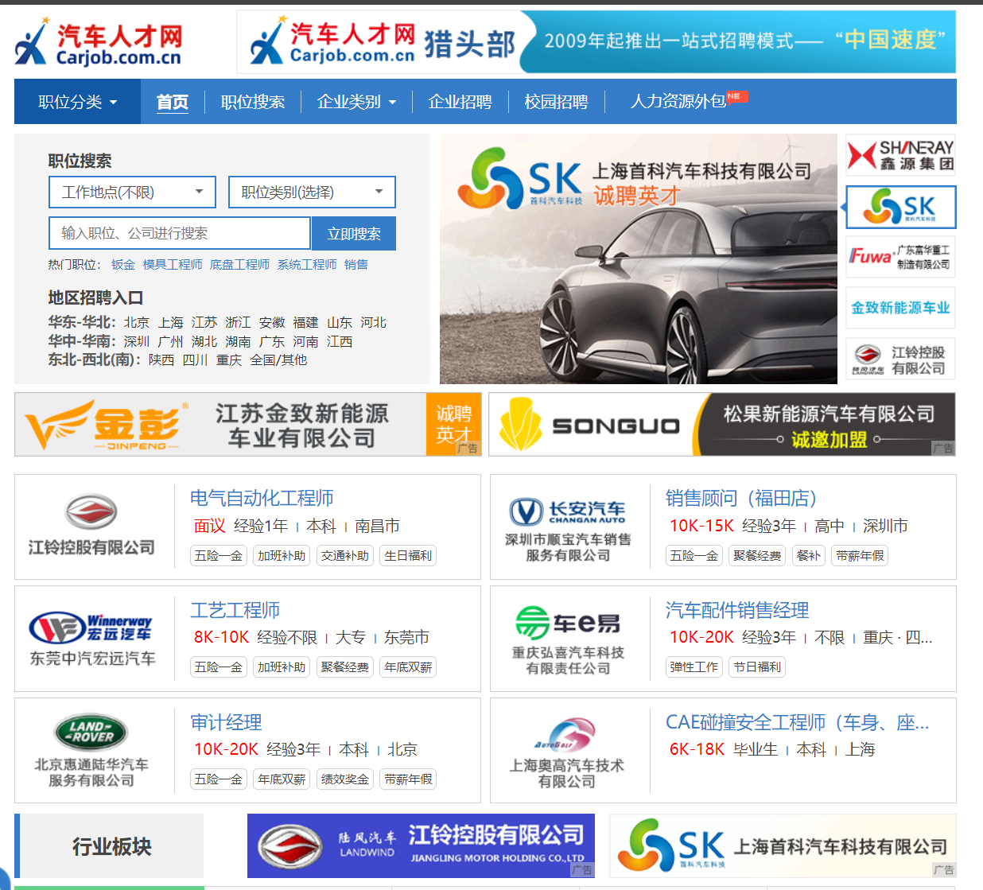Open 北京 regional recruitment link

click(x=137, y=322)
